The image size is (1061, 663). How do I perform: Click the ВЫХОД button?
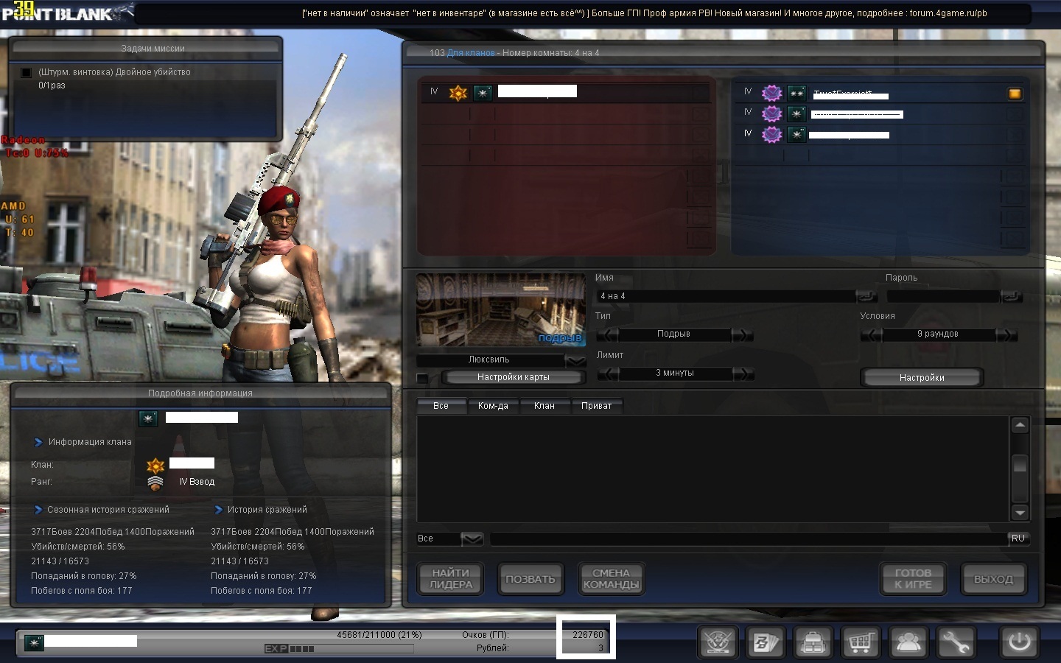993,579
